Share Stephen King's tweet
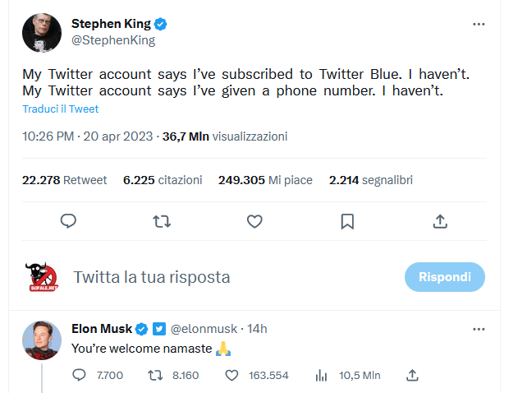 [440, 221]
